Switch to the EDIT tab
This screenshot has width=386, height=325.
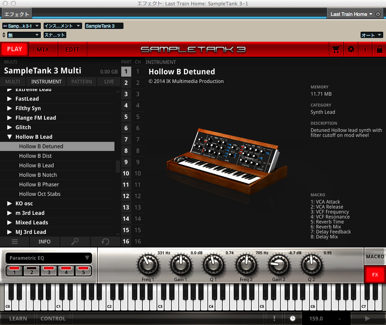72,49
